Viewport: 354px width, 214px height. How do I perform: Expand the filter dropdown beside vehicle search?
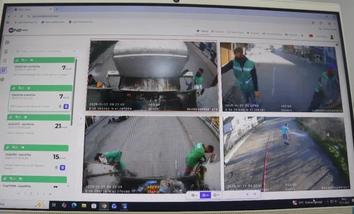point(62,51)
